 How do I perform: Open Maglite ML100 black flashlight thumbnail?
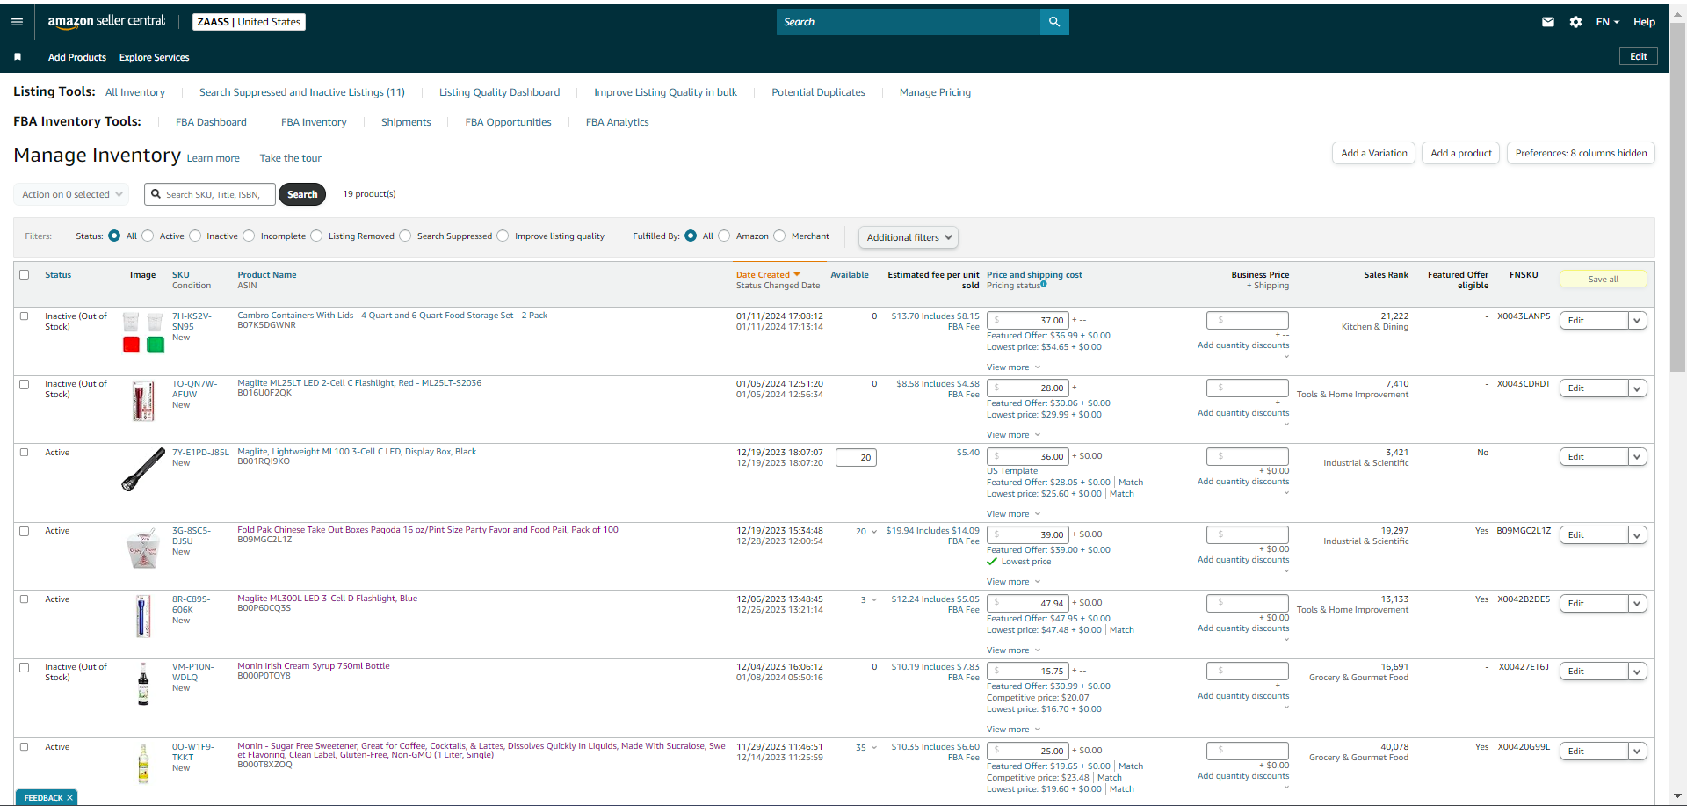tap(143, 469)
